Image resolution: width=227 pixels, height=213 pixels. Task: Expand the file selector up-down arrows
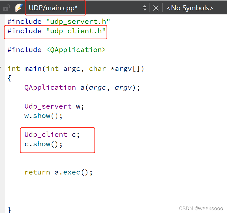pyautogui.click(x=145, y=8)
